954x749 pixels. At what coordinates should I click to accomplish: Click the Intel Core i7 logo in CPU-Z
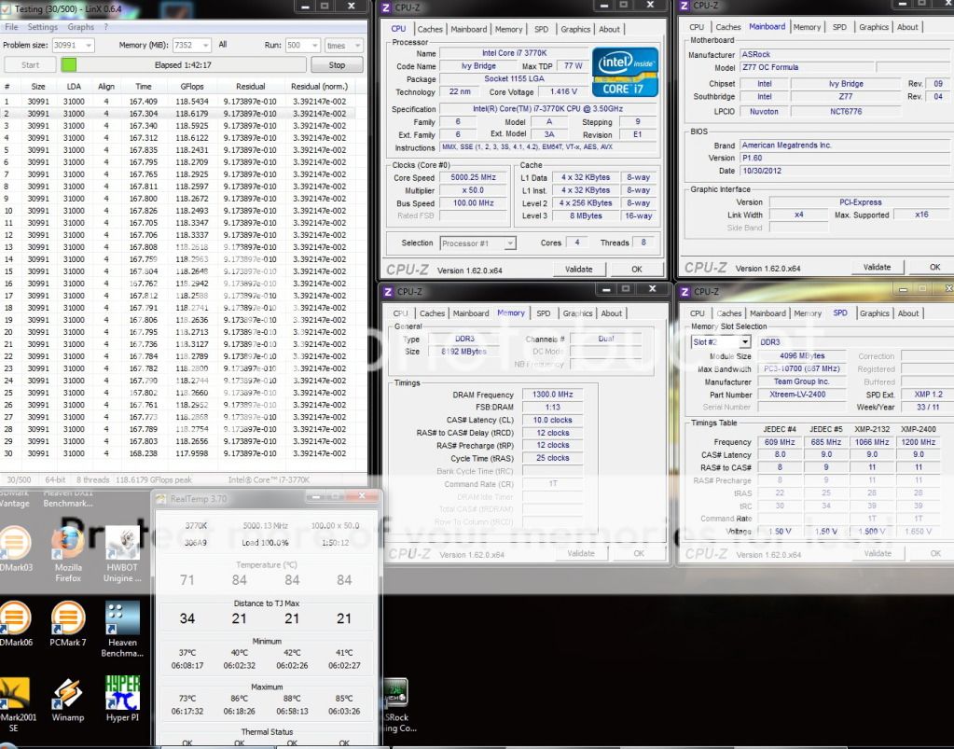tap(624, 74)
